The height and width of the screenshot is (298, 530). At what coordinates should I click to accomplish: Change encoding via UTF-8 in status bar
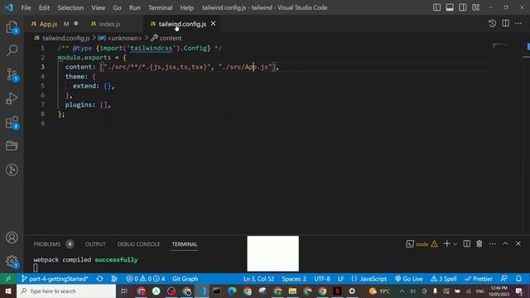click(322, 279)
